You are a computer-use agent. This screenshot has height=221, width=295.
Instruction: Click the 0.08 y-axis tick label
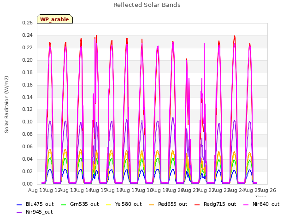(28, 134)
